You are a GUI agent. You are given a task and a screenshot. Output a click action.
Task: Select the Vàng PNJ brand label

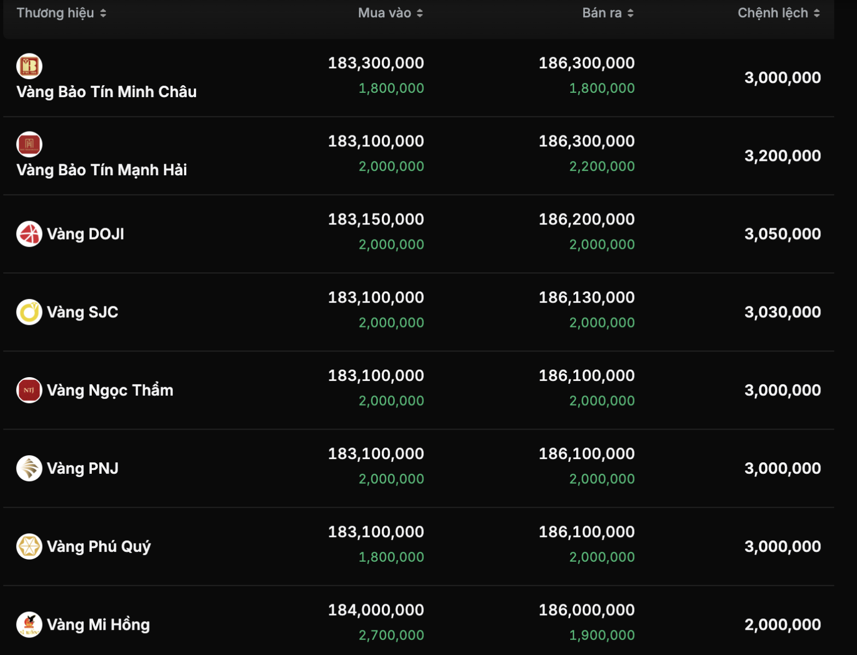click(x=82, y=468)
